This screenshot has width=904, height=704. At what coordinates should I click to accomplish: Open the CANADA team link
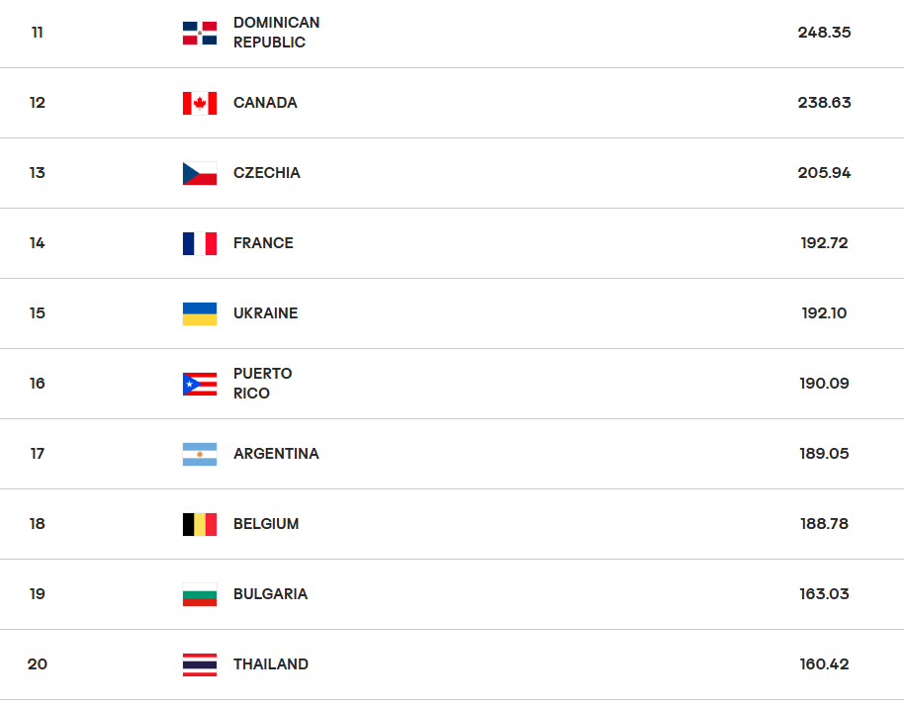[x=265, y=103]
